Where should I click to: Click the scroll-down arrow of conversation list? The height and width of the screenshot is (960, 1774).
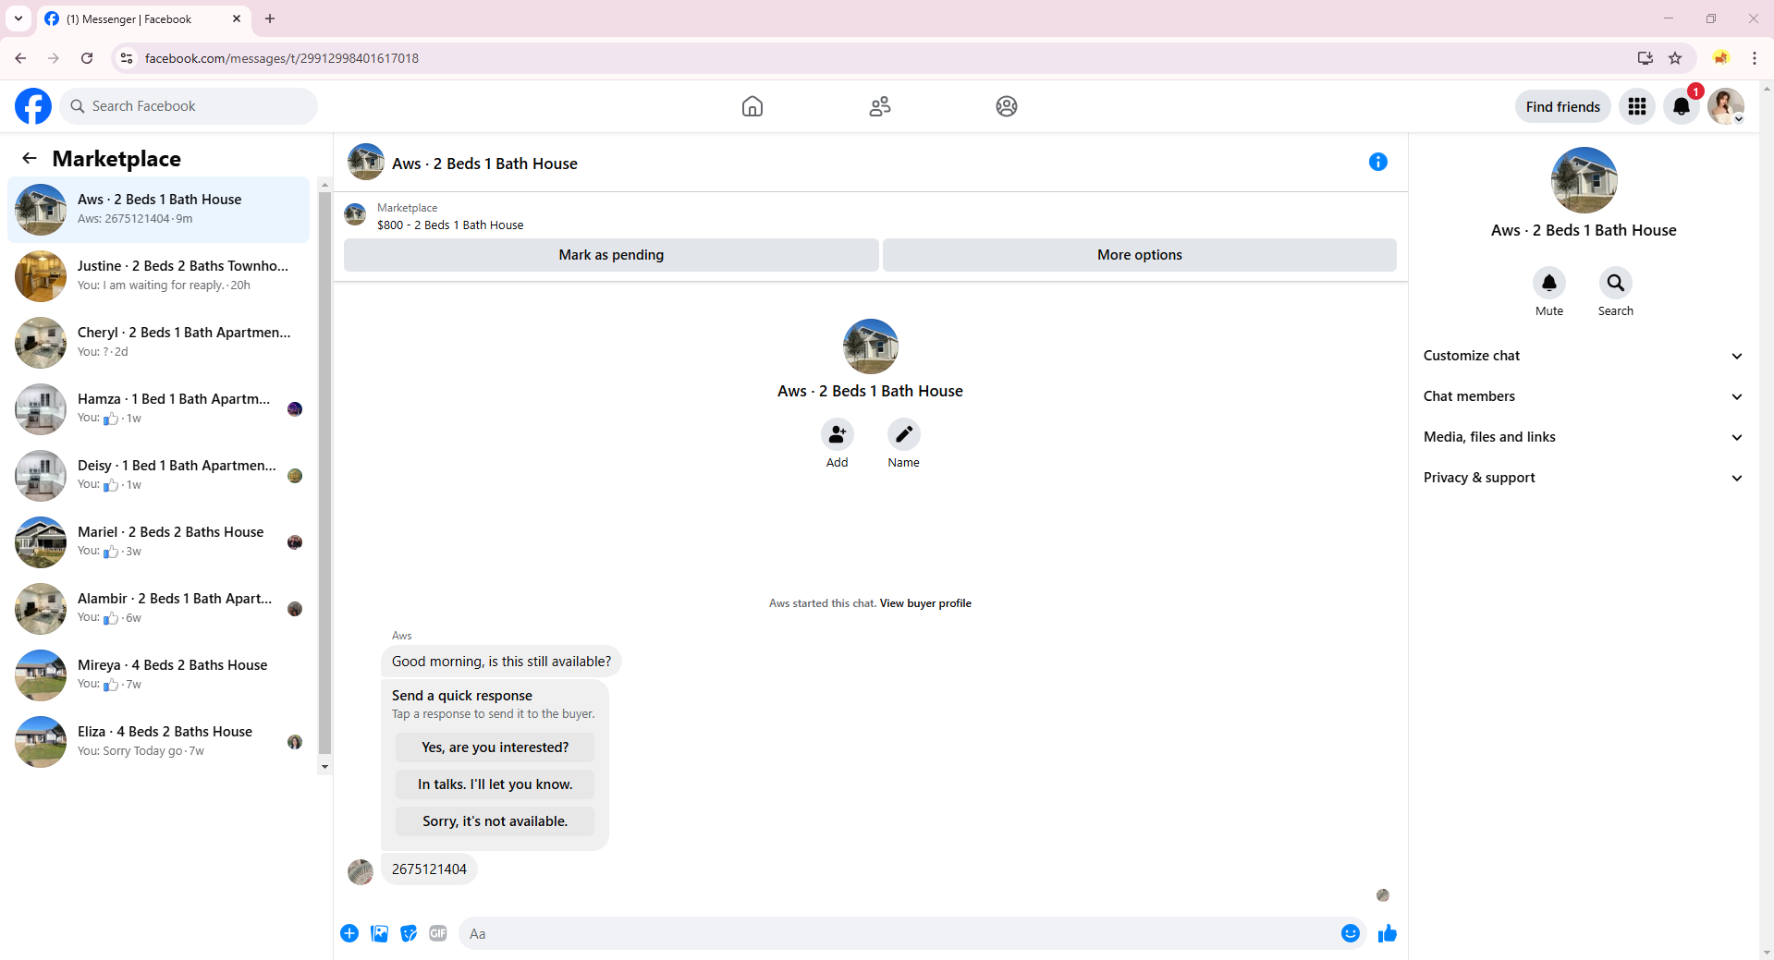(x=324, y=767)
